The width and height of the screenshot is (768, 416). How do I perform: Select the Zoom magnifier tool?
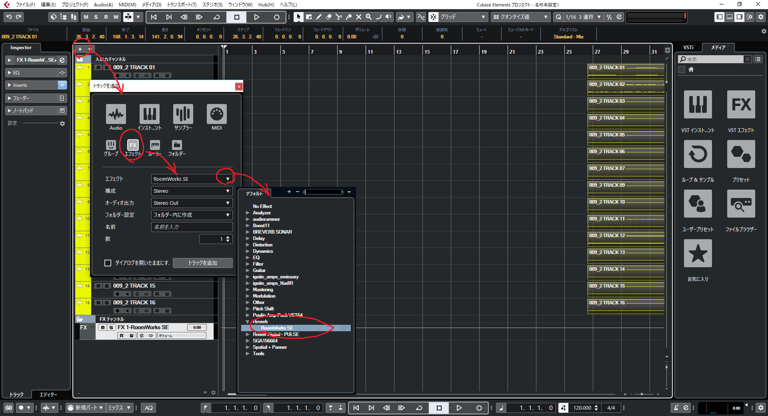click(369, 17)
